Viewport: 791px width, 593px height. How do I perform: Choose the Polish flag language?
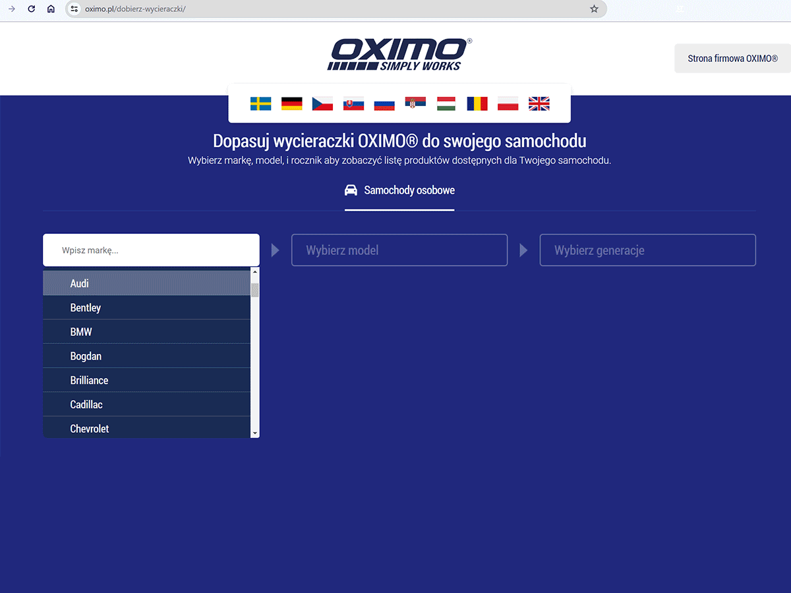508,103
